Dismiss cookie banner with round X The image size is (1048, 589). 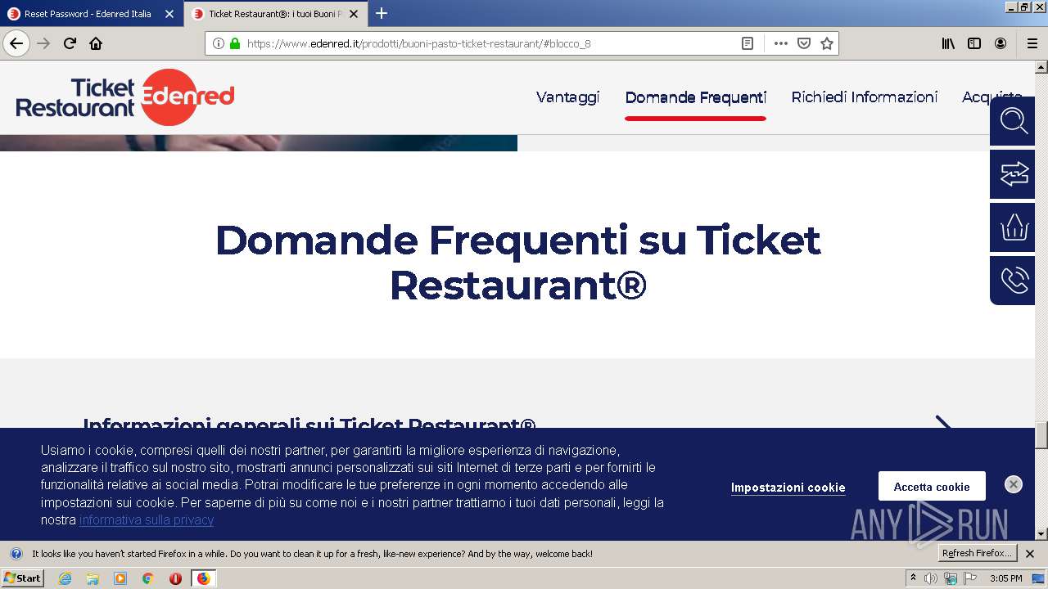[1014, 484]
